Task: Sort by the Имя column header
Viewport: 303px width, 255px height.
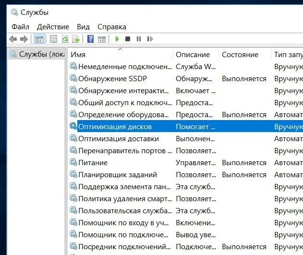Action: (121, 54)
